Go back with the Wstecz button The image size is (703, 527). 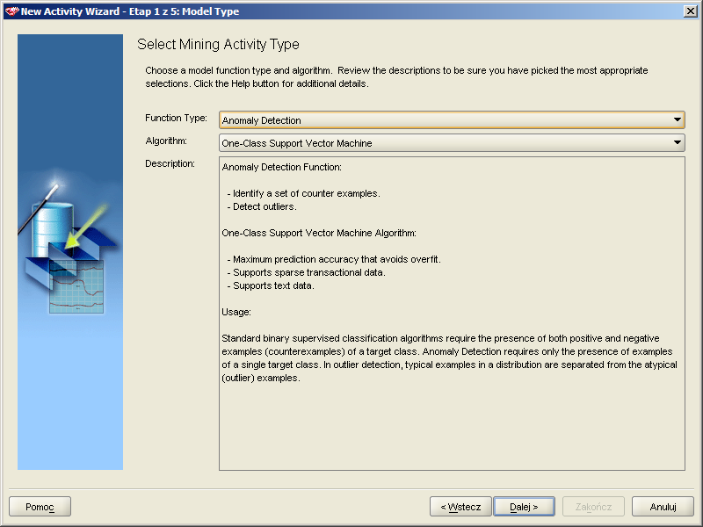tap(460, 507)
